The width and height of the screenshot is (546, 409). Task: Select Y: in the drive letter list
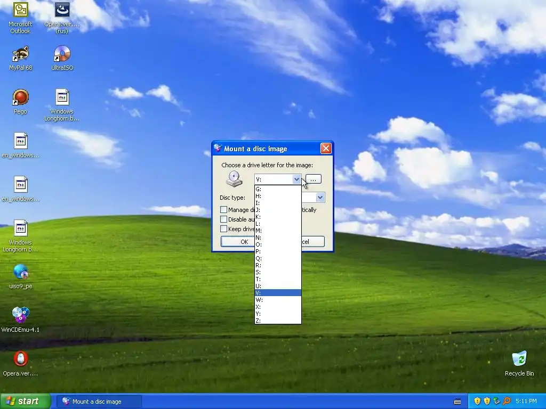coord(278,314)
